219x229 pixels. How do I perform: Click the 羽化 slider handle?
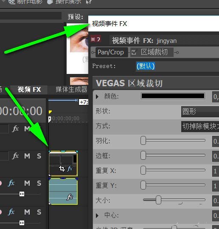[x=143, y=141]
